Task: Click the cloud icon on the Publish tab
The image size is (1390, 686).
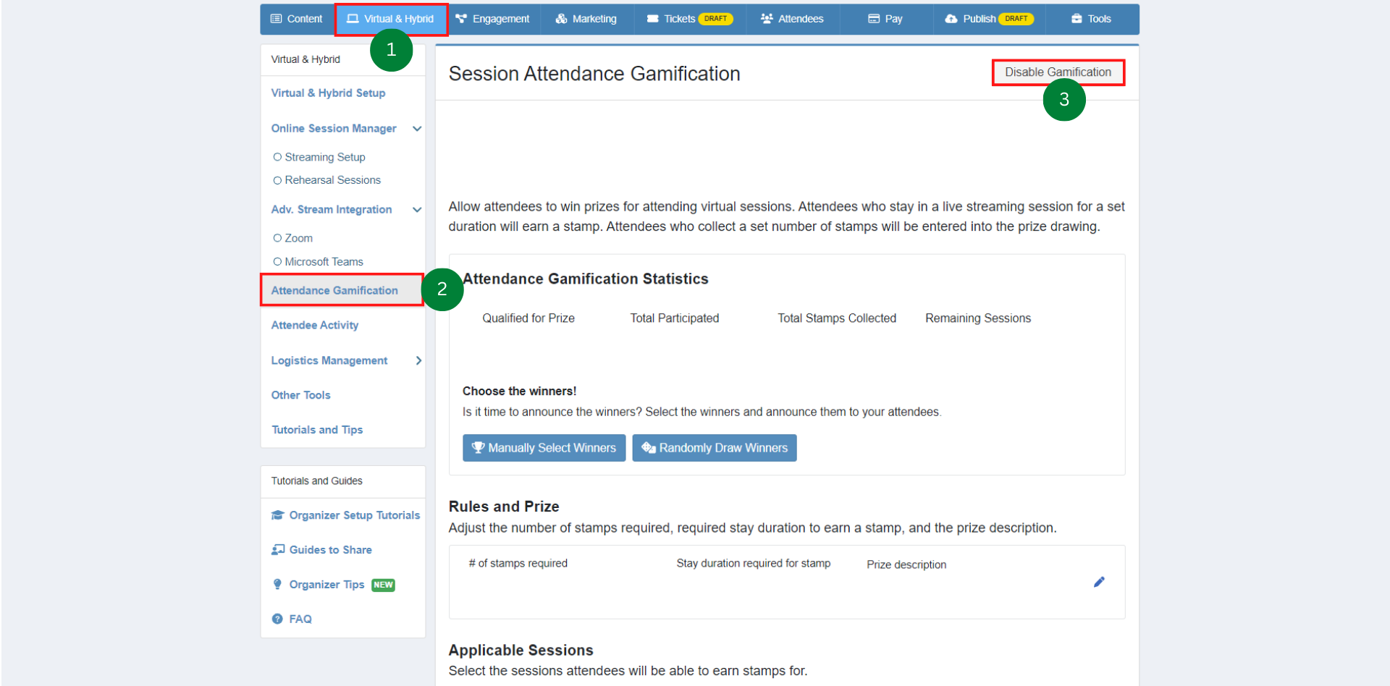Action: coord(951,19)
